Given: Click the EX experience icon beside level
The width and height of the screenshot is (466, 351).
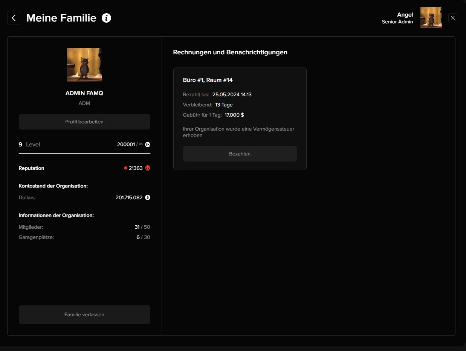Looking at the screenshot, I should coord(148,145).
